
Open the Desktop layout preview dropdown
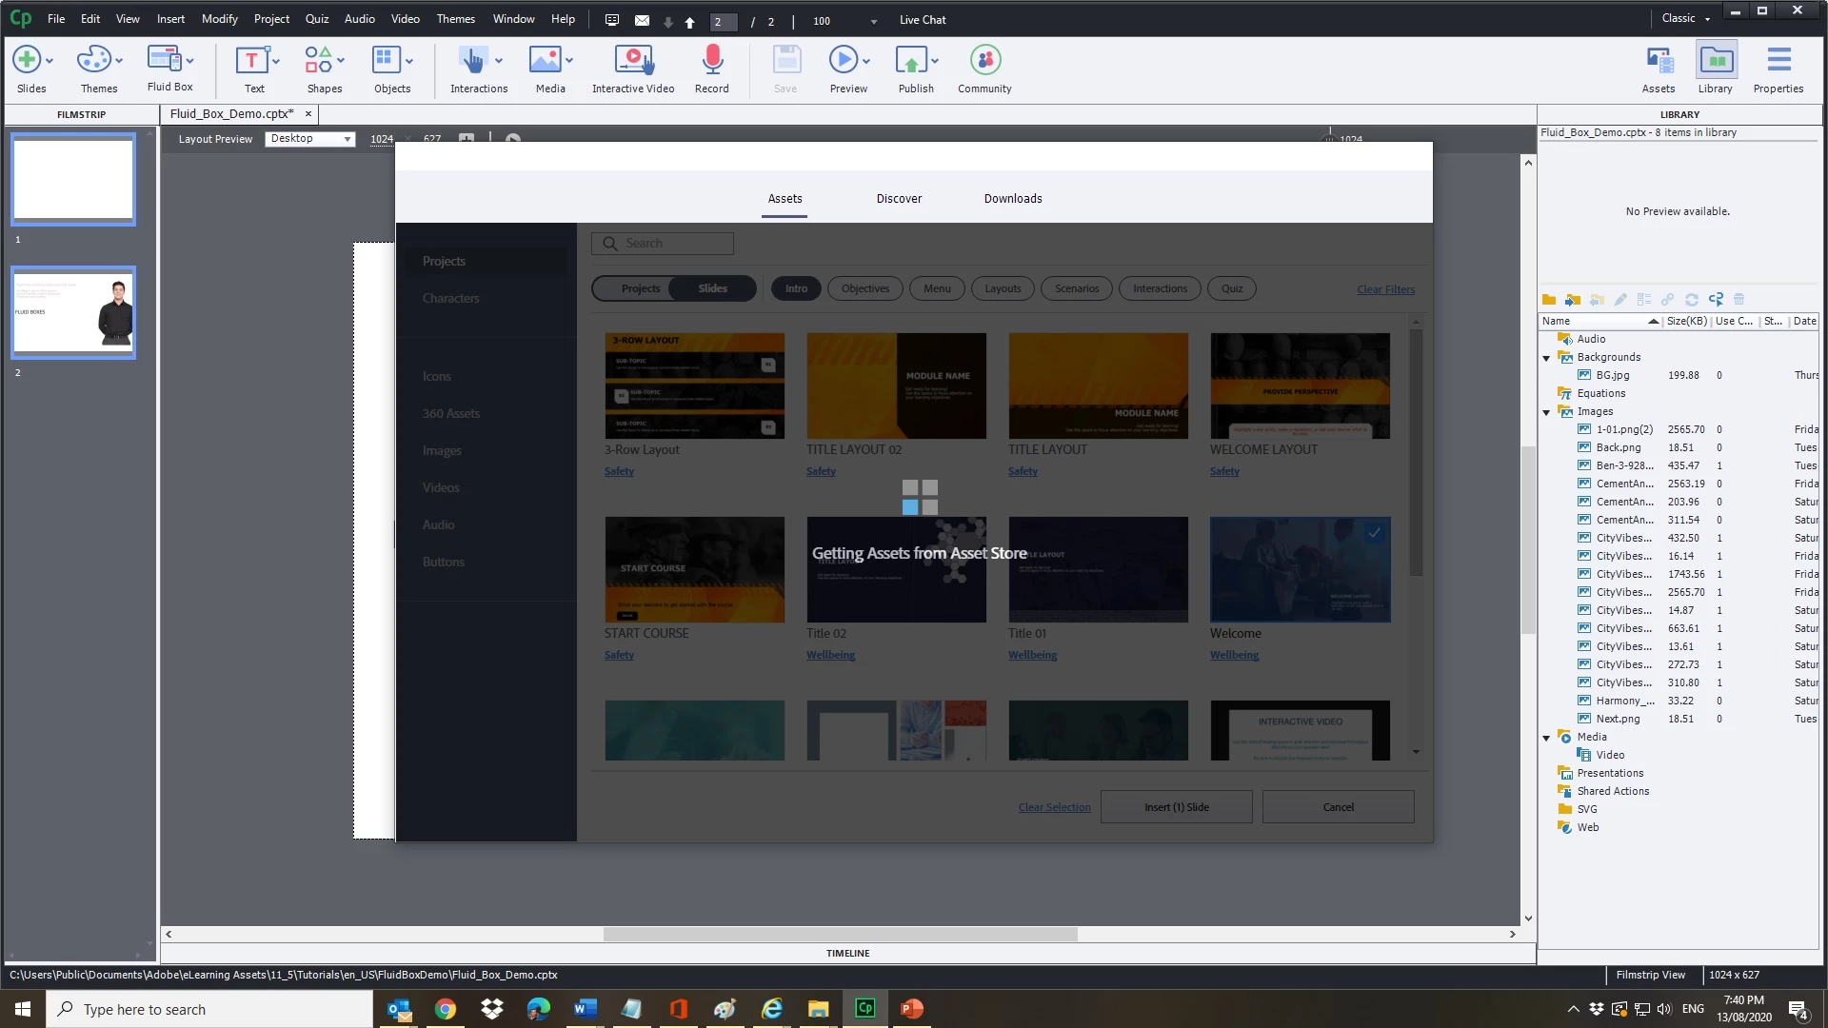pyautogui.click(x=310, y=139)
